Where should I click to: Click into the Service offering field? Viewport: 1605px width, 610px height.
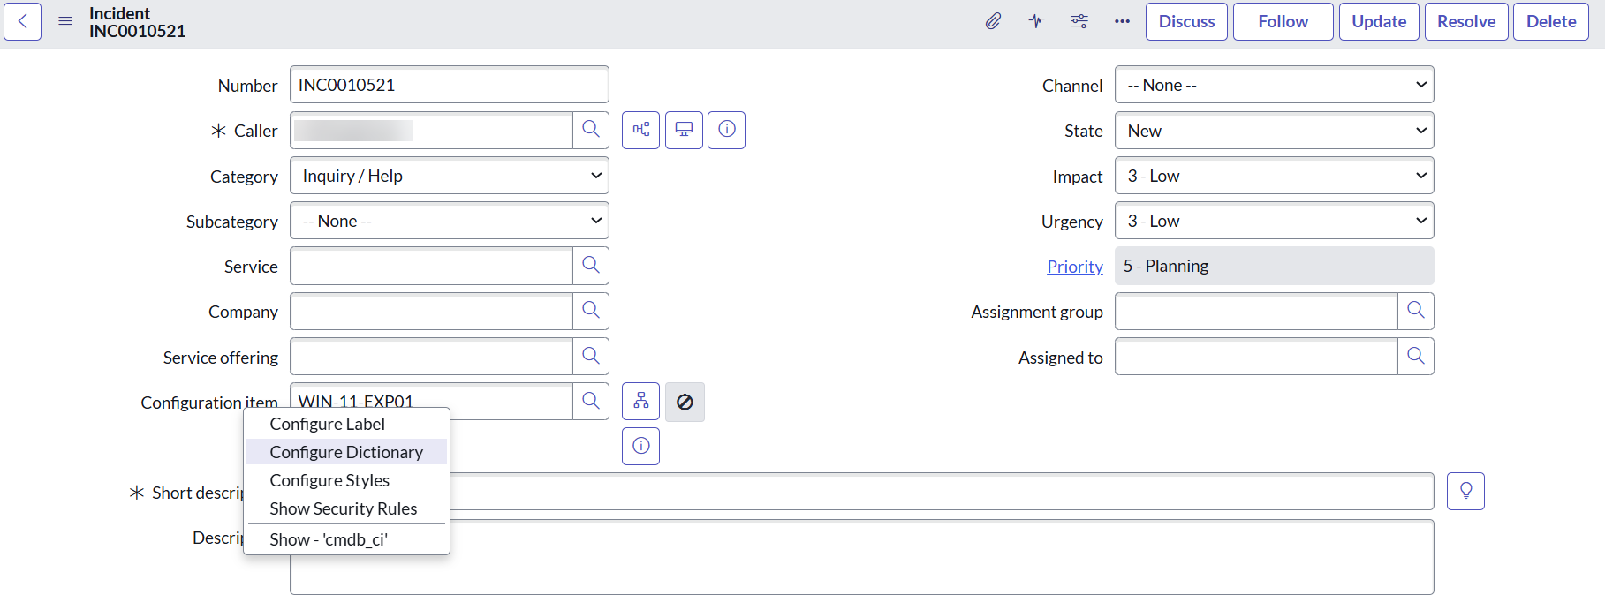pos(431,357)
